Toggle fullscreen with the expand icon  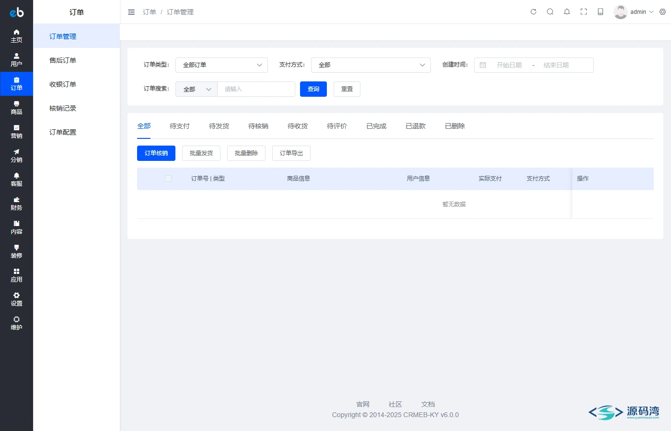point(584,12)
